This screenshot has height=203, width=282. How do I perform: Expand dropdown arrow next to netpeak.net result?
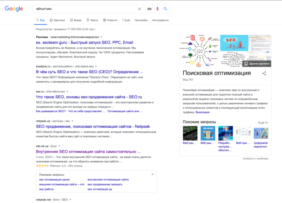(x=70, y=200)
